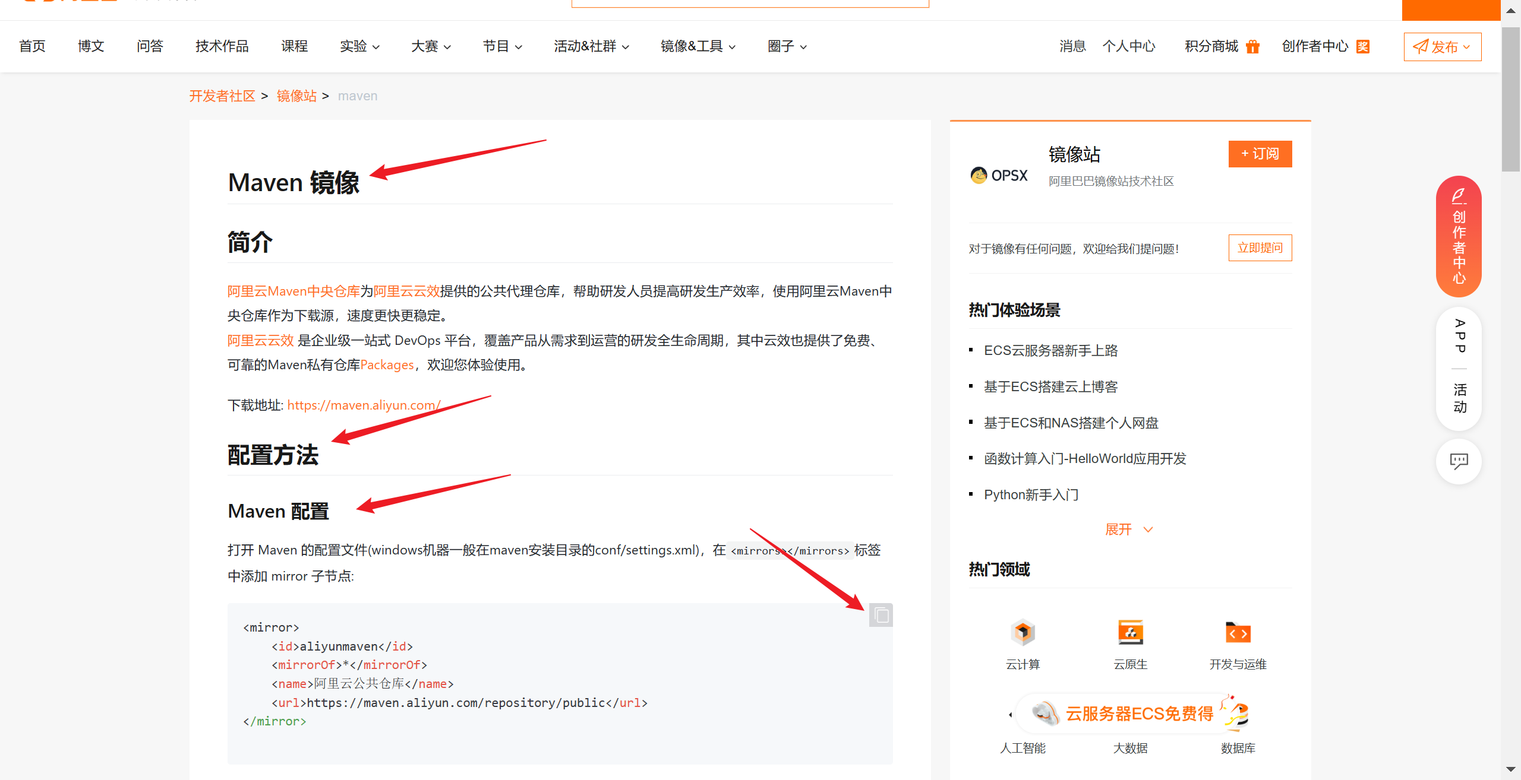Open the 圈子 dropdown
This screenshot has width=1521, height=780.
(787, 46)
